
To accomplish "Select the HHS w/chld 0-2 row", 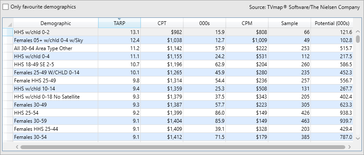I will (x=178, y=32).
